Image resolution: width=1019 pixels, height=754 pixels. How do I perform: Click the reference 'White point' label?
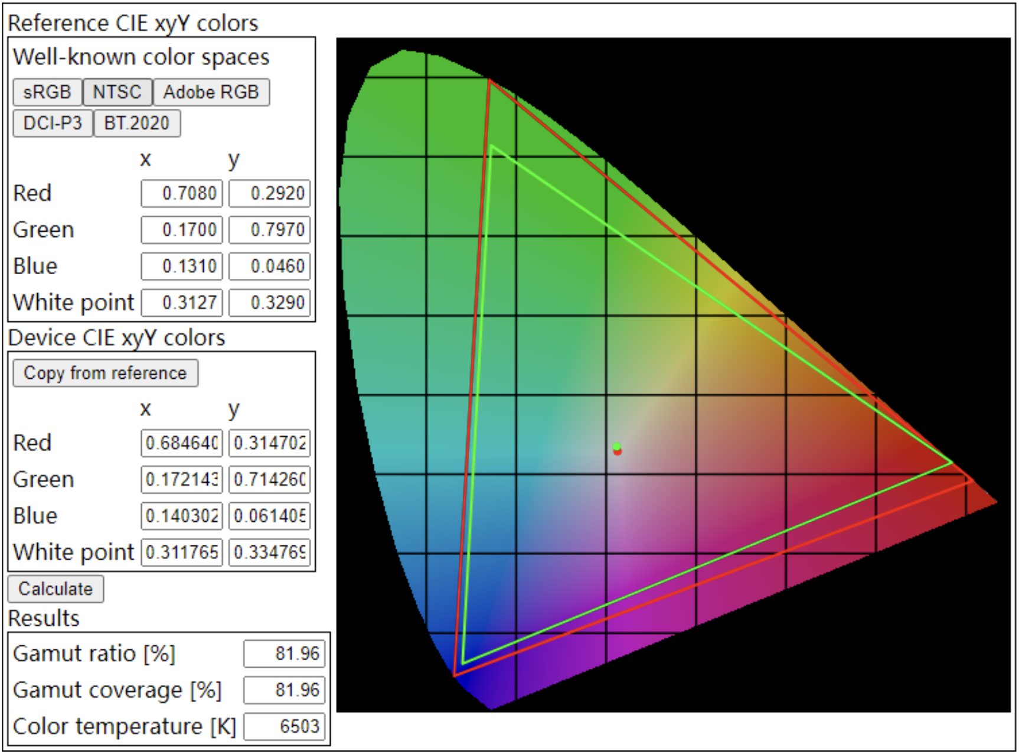pyautogui.click(x=74, y=303)
